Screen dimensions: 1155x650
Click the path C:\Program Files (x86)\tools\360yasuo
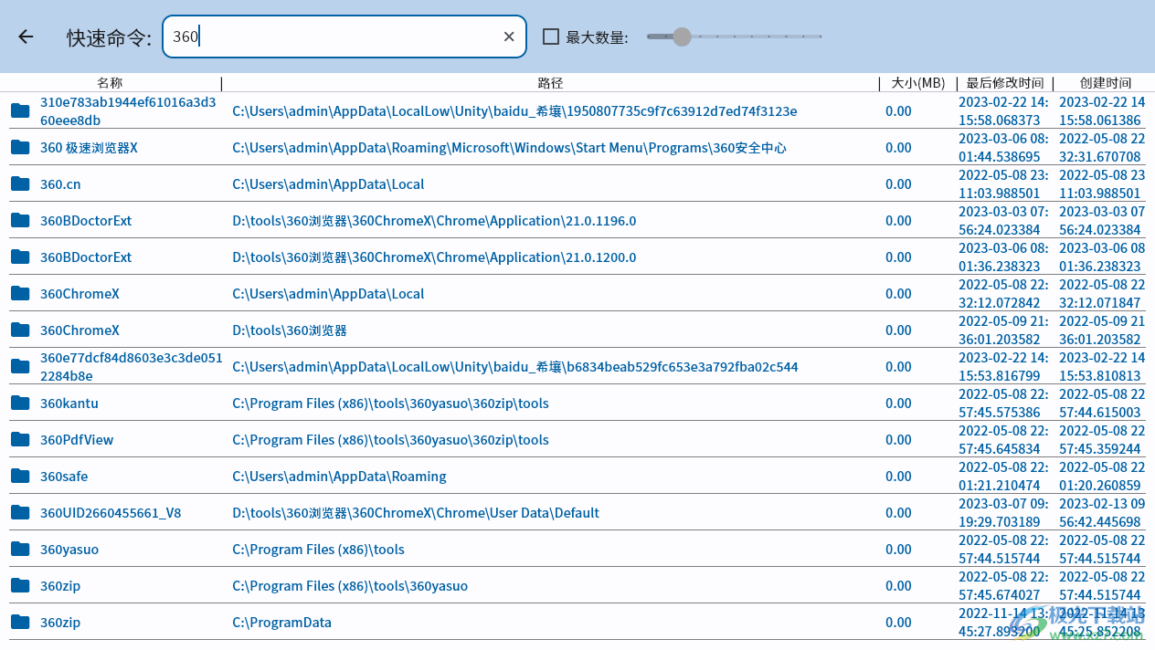(350, 586)
